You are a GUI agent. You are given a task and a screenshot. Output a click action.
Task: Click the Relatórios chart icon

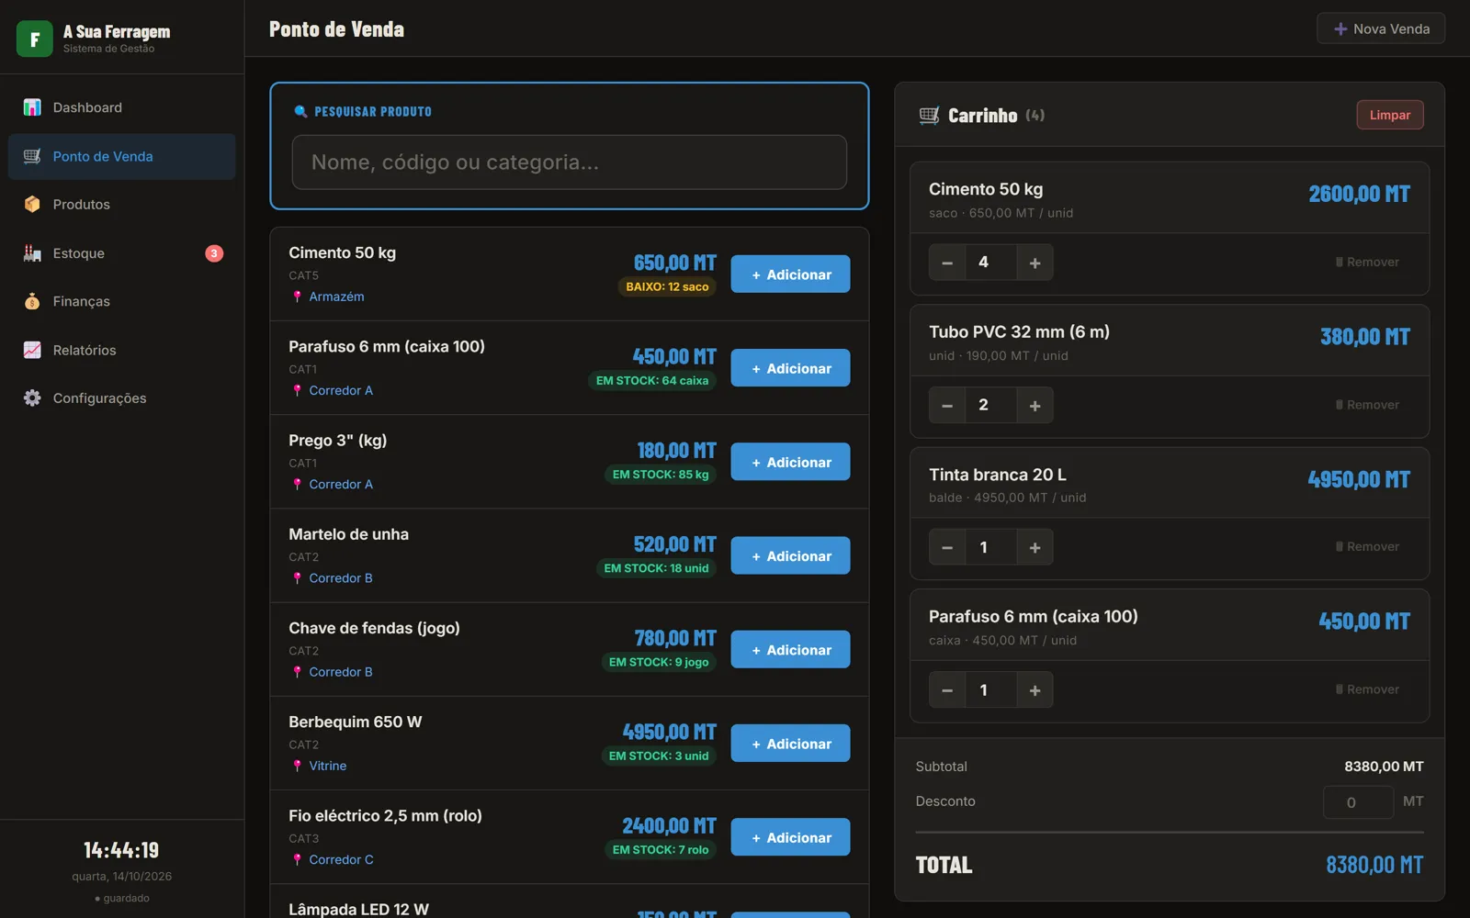coord(32,350)
